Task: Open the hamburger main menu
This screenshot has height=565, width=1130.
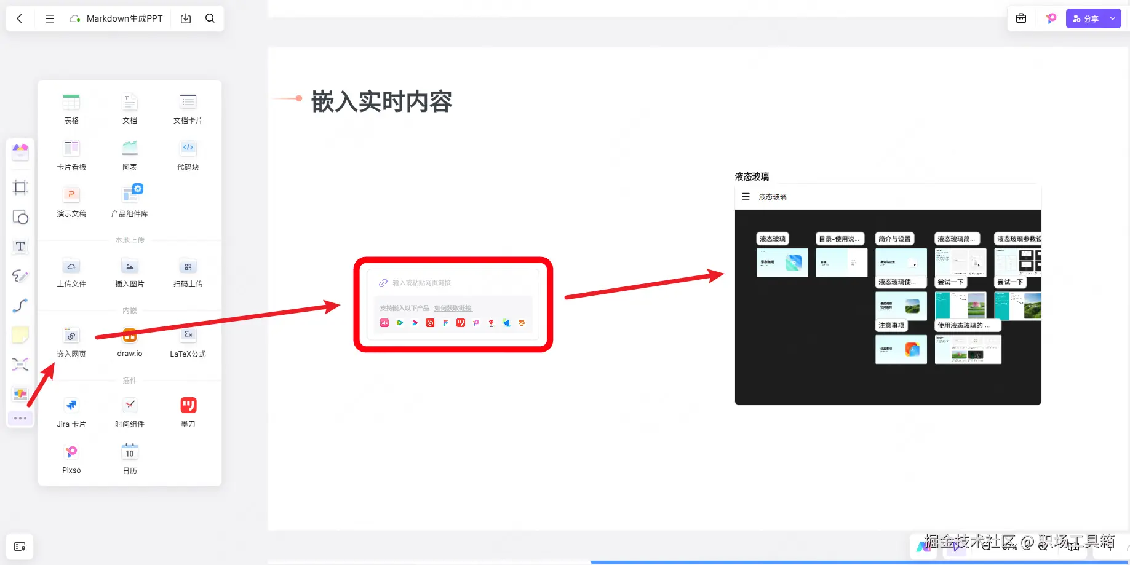Action: [50, 18]
